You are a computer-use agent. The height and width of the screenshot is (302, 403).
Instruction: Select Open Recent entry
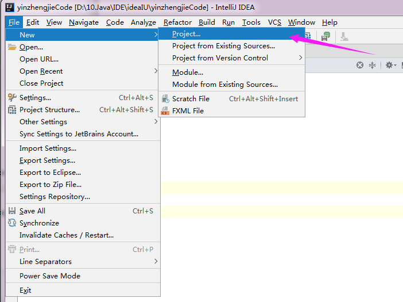83,71
